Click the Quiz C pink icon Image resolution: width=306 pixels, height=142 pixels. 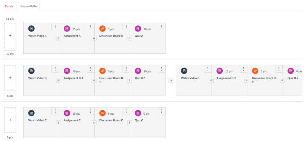tap(138, 113)
